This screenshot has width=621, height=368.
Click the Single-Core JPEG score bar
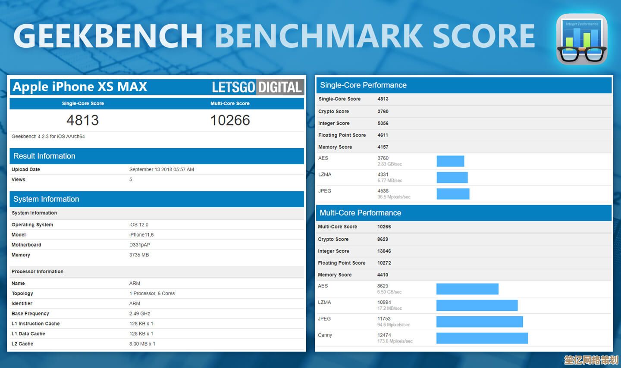click(453, 194)
